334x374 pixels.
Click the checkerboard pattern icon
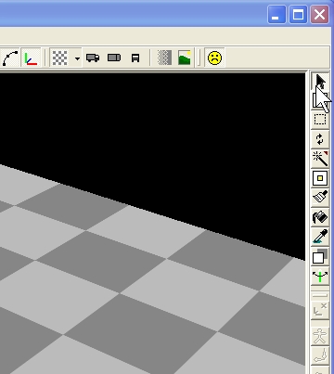click(59, 58)
